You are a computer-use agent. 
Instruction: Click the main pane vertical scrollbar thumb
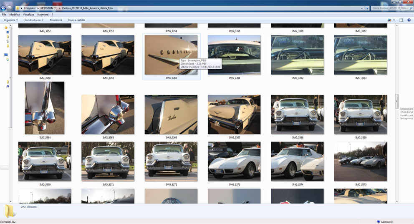[396, 101]
